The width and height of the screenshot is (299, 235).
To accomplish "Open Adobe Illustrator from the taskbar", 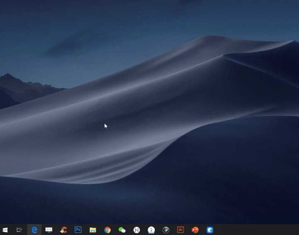I will (x=180, y=230).
